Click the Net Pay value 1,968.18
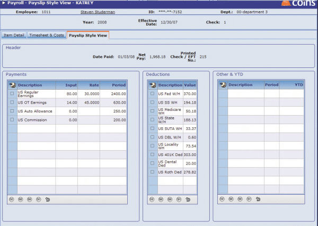 [x=157, y=57]
